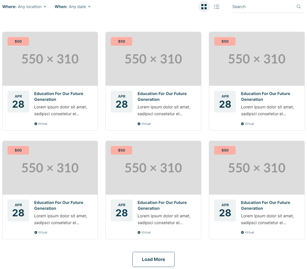Click the Load More button
Image resolution: width=307 pixels, height=269 pixels.
[153, 259]
